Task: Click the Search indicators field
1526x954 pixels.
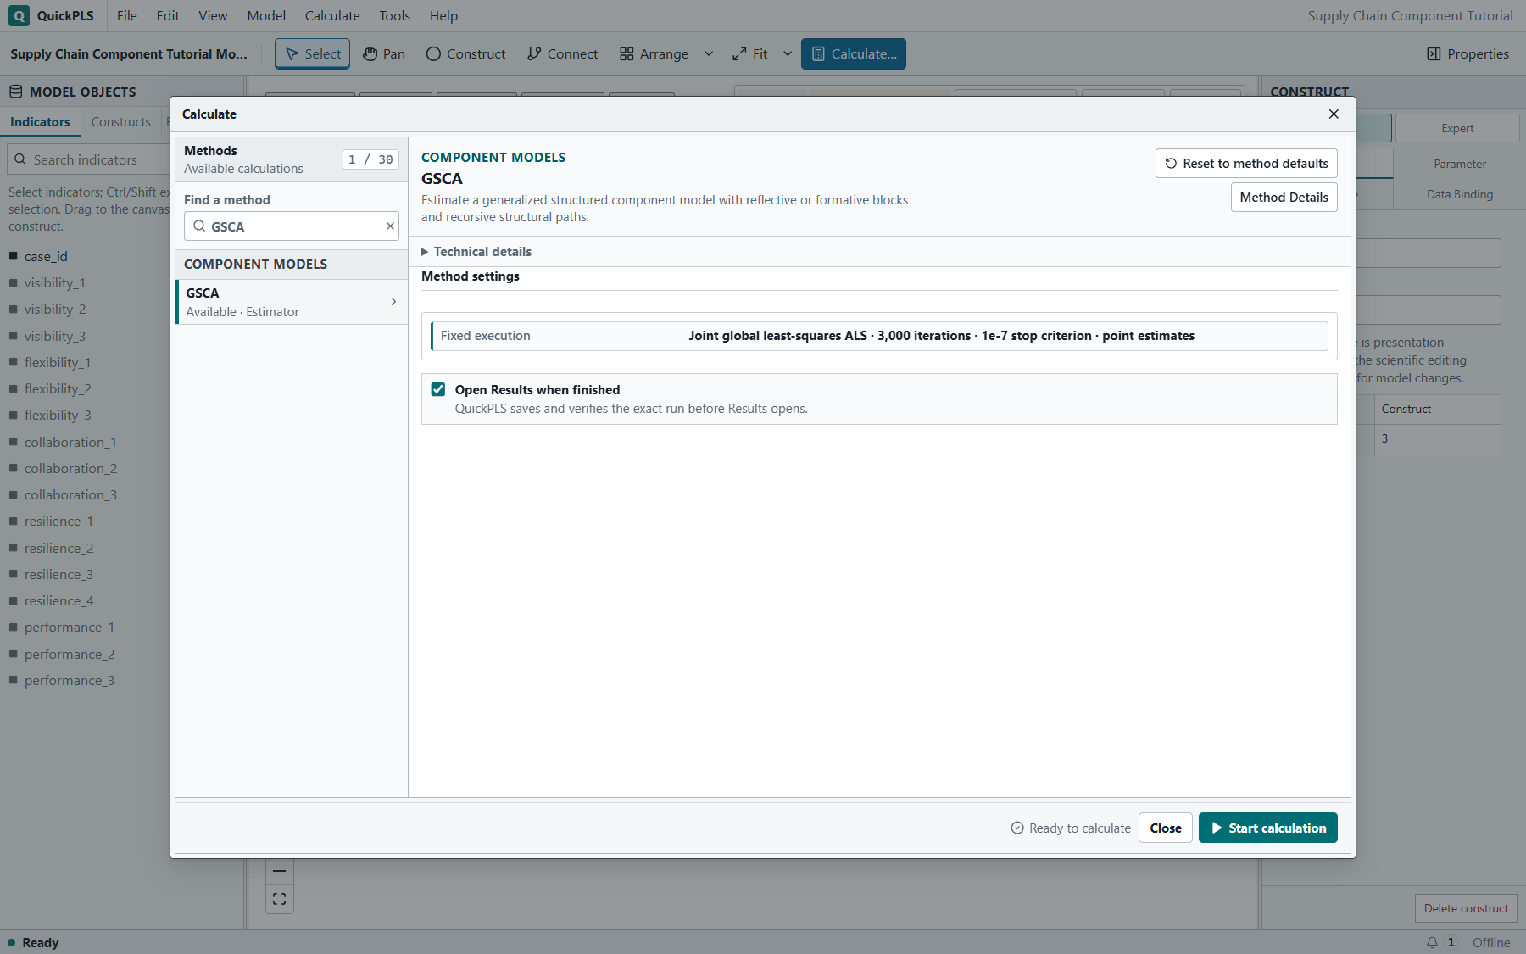Action: click(x=89, y=159)
